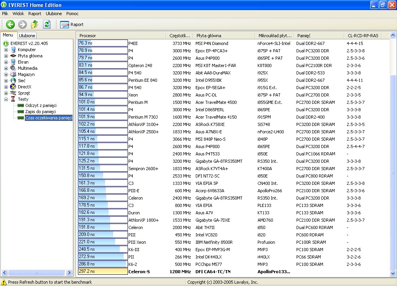Click the warning icon in status bar
The image size is (397, 286).
4,282
